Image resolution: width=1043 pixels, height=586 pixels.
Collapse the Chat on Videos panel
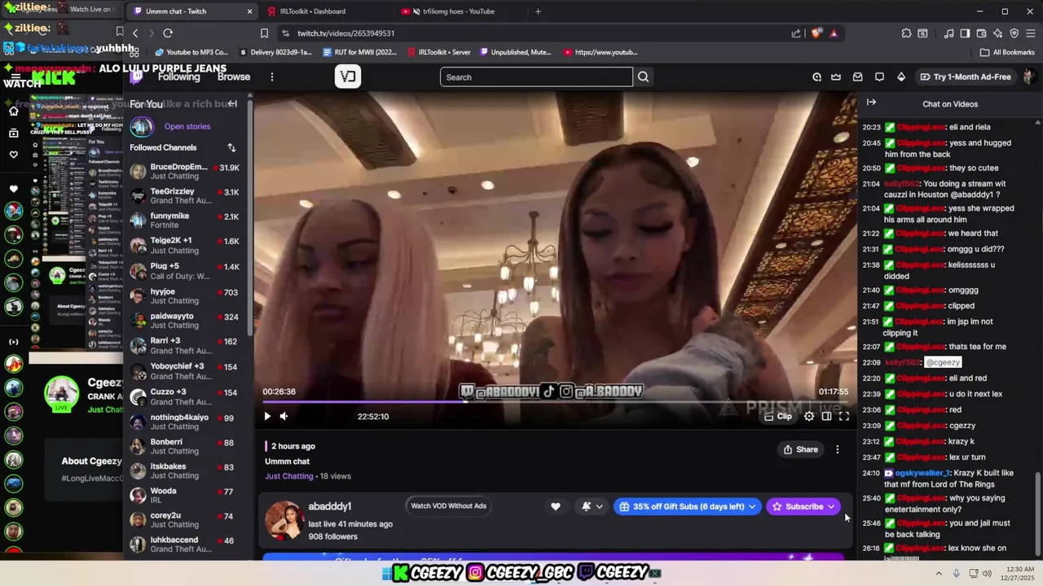871,103
